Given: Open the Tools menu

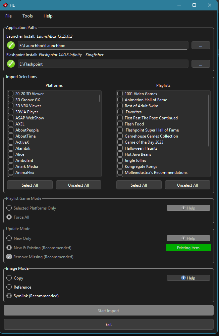Looking at the screenshot, I should coord(28,16).
